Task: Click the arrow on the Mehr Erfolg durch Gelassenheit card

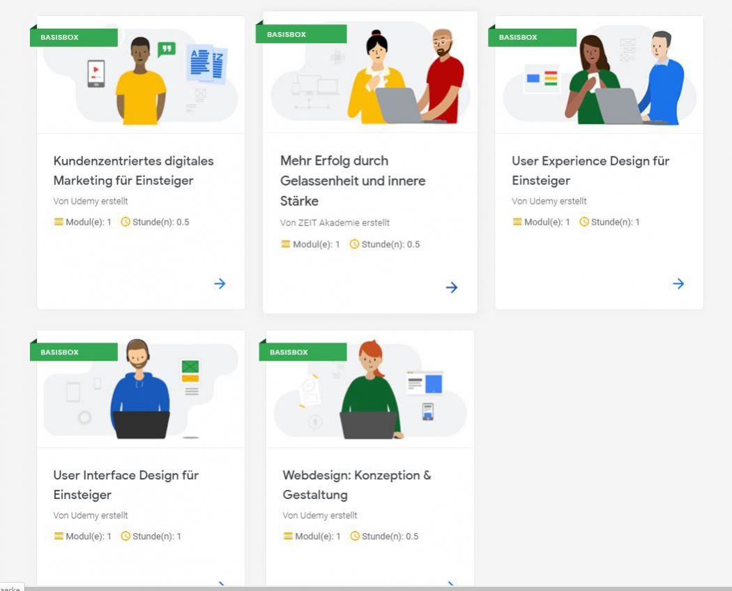Action: point(452,287)
